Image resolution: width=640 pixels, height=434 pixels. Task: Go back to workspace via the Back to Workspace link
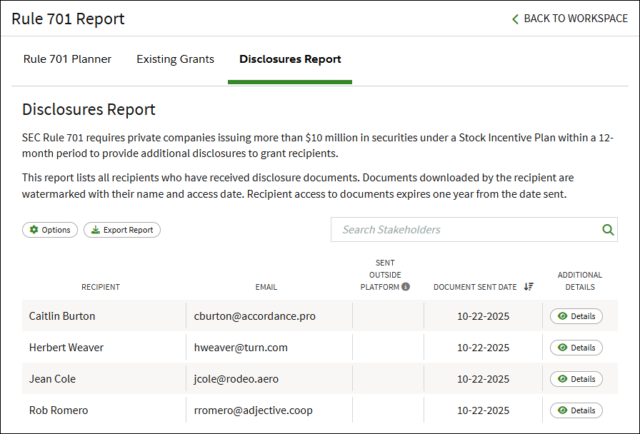(570, 19)
